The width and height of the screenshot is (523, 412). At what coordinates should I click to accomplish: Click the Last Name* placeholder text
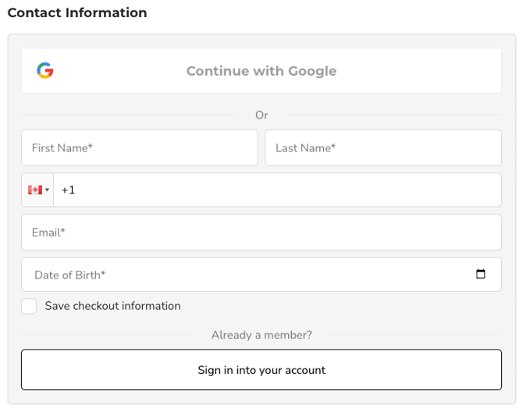[305, 147]
